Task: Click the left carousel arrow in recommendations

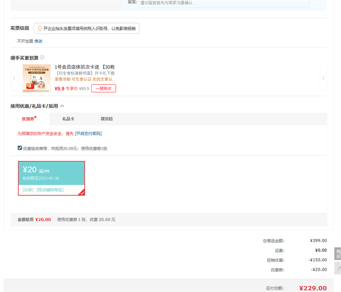Action: click(14, 78)
